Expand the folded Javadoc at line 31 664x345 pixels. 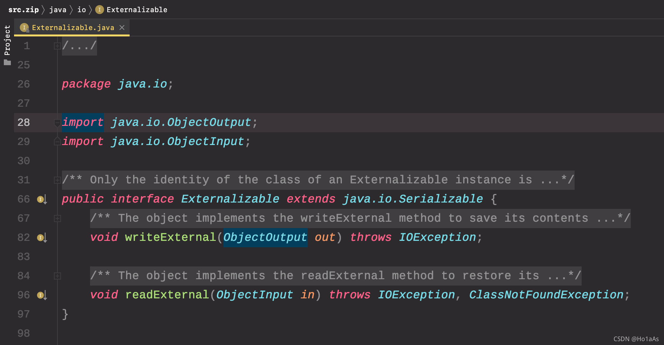point(57,180)
